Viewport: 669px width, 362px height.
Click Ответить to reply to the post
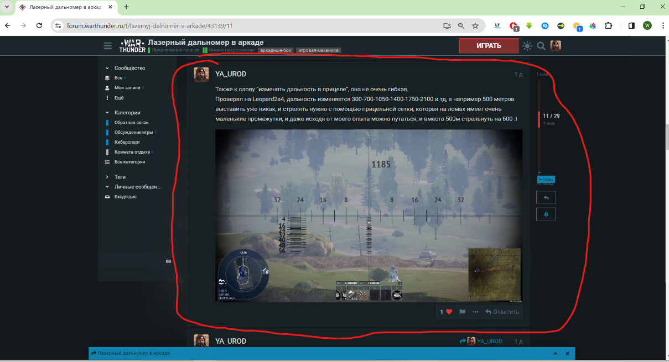[x=502, y=312]
